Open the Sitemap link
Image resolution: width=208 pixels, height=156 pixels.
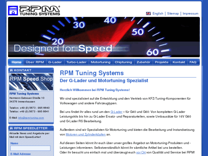pyautogui.click(x=173, y=13)
